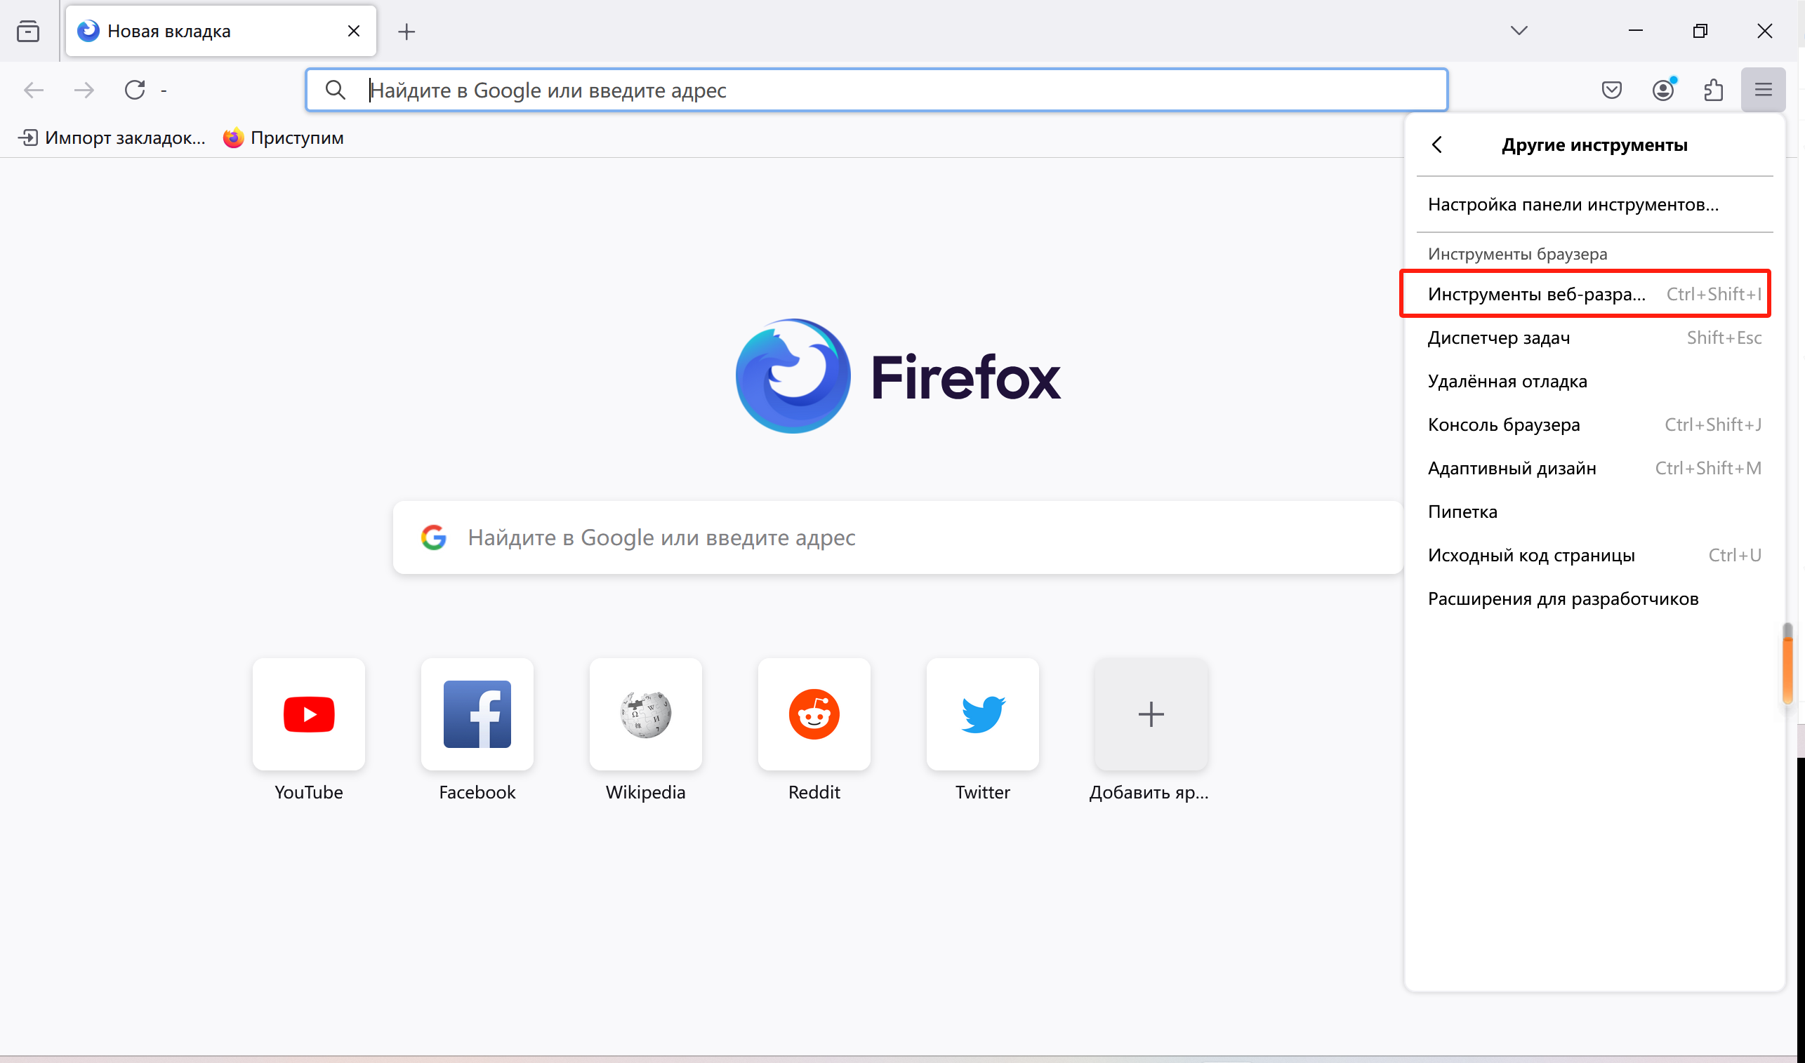Select the Новая вкладка tab
The image size is (1805, 1063).
click(220, 31)
